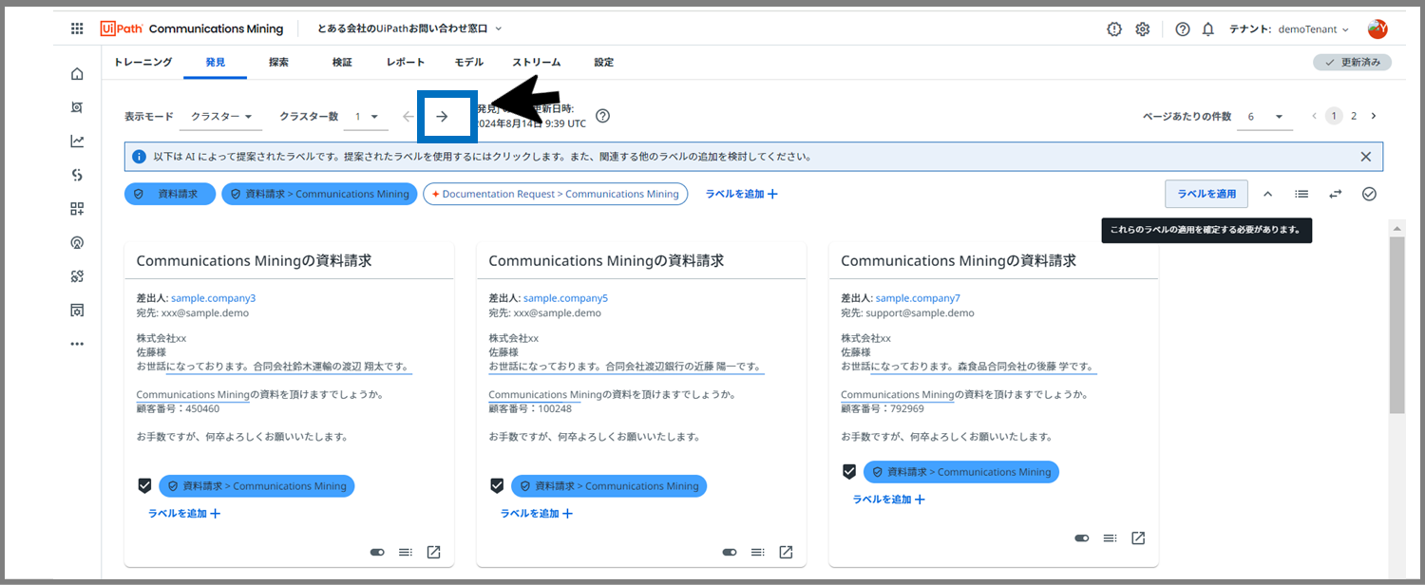Switch to the レポート tab

tap(406, 62)
